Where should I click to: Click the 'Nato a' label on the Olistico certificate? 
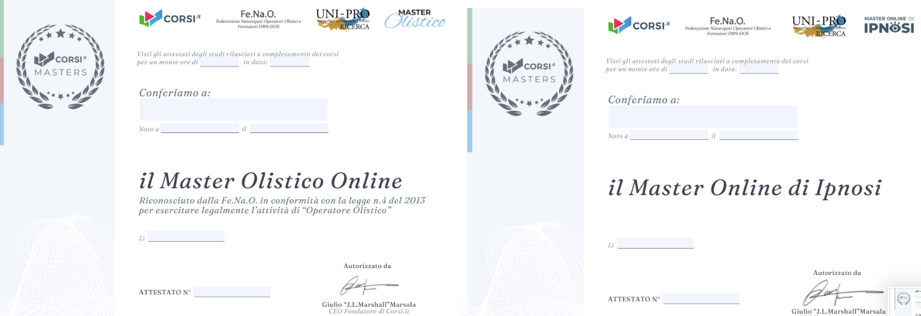pos(149,129)
